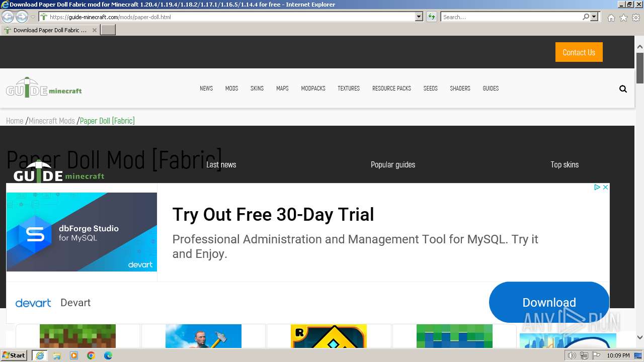Open the MAPS menu item

pyautogui.click(x=282, y=88)
